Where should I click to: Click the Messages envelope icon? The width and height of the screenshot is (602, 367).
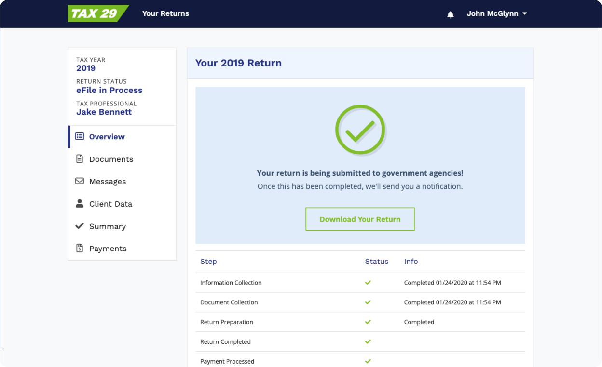coord(80,181)
